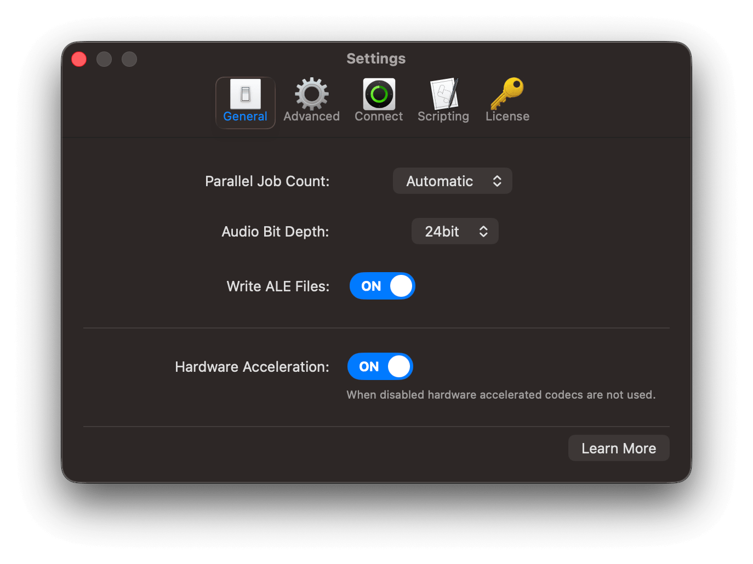Click the minimize window button
This screenshot has height=564, width=753.
click(x=104, y=59)
